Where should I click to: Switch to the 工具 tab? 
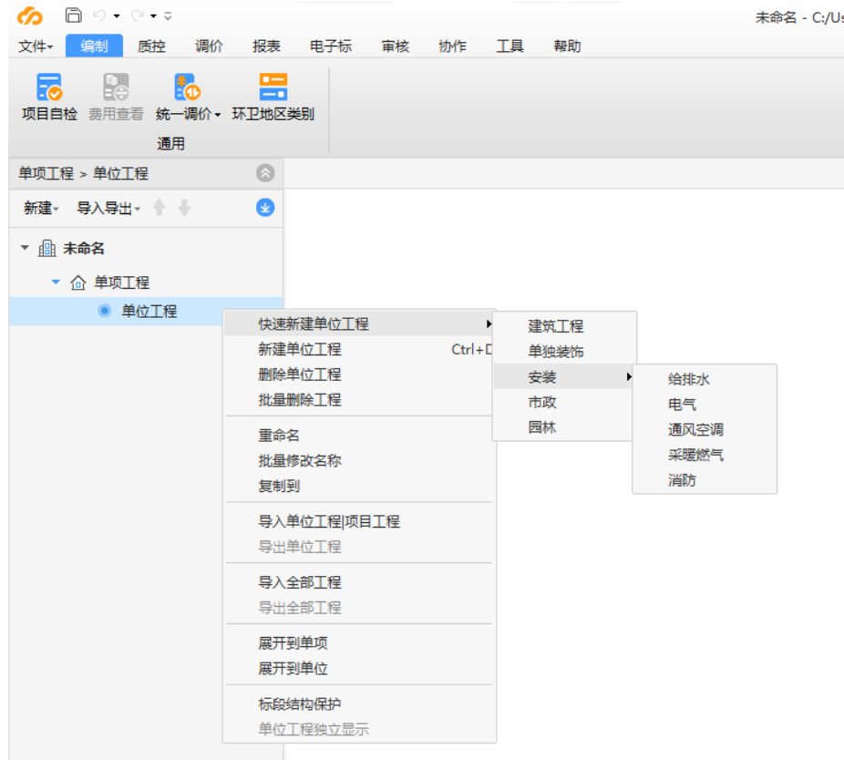coord(509,46)
